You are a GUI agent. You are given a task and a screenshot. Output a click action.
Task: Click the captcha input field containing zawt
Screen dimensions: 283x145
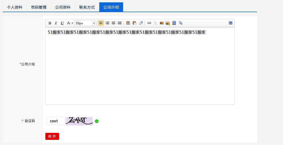55,121
